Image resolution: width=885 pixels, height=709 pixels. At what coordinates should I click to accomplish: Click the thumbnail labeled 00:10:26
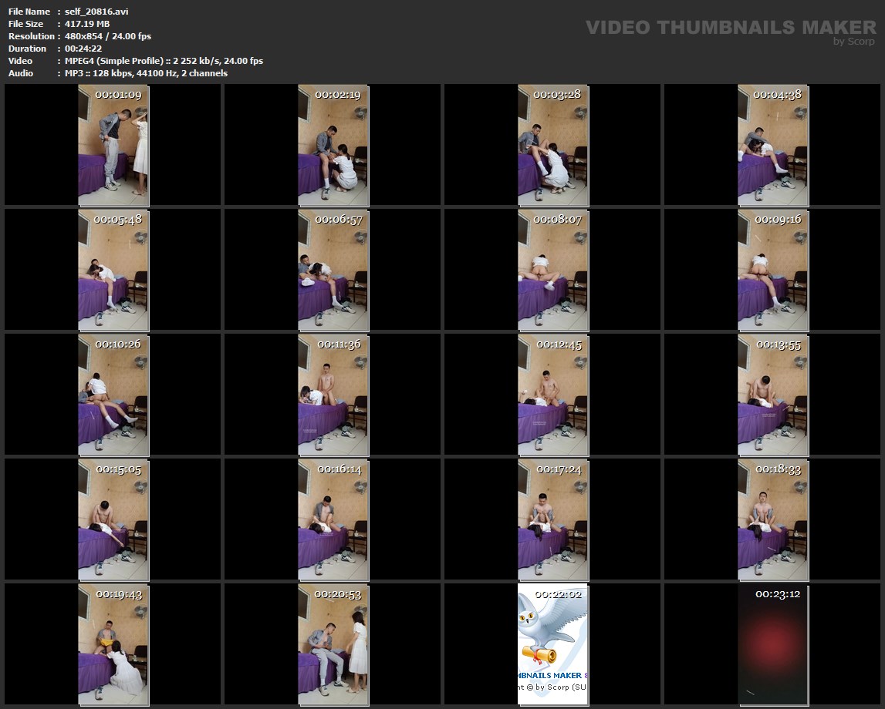pyautogui.click(x=113, y=395)
